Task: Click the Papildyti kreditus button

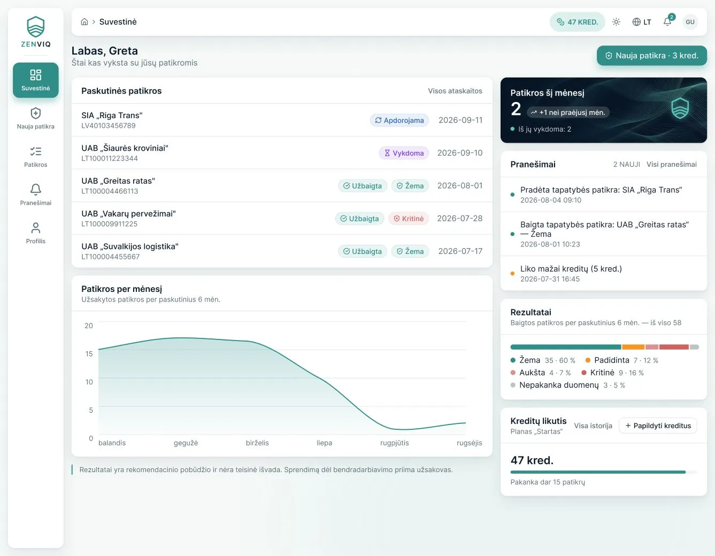Action: coord(658,426)
